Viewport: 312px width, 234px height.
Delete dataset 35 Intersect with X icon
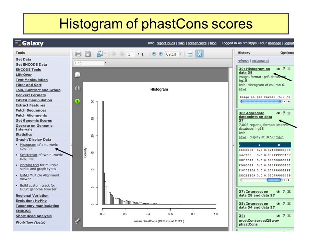289,204
